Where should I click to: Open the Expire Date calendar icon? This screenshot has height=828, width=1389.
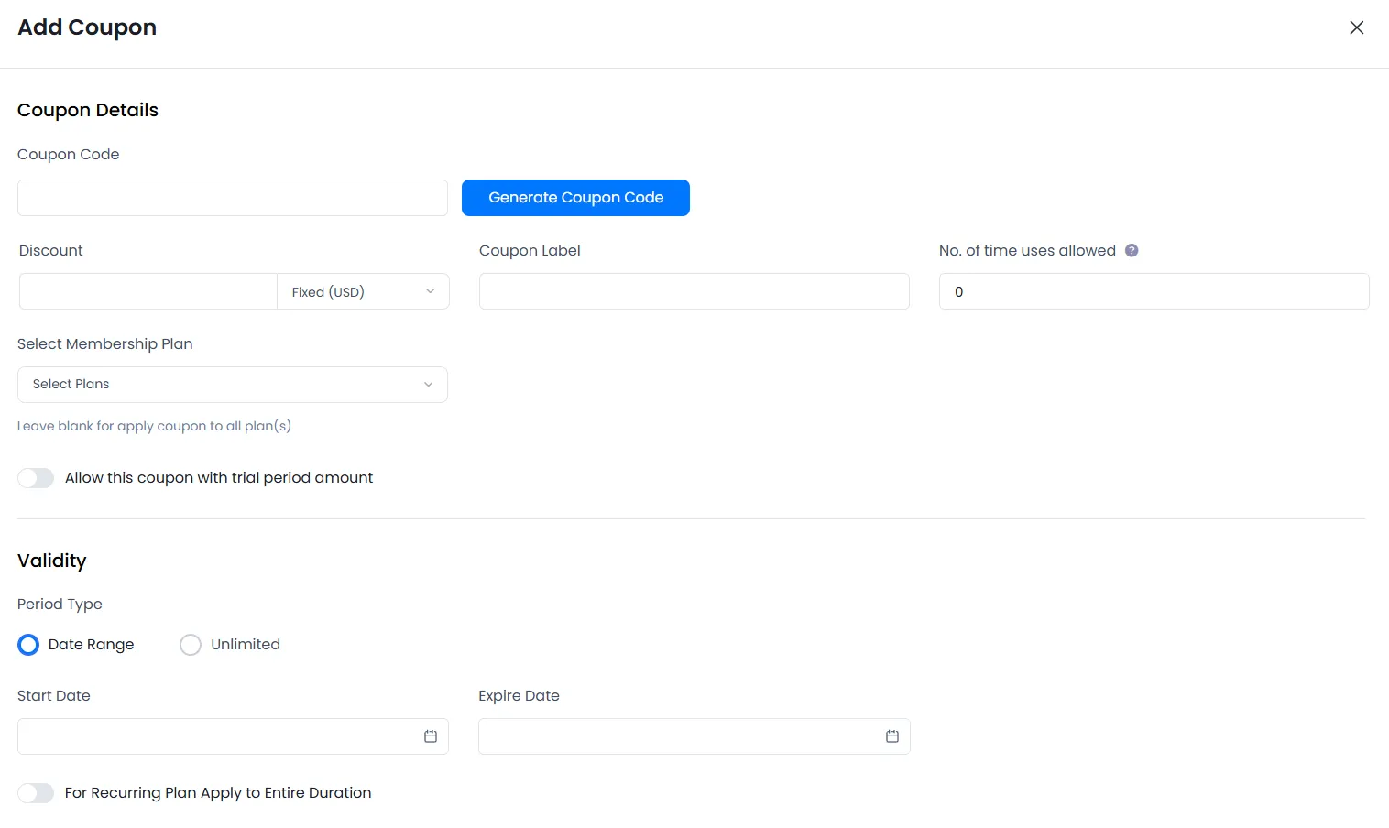point(891,736)
